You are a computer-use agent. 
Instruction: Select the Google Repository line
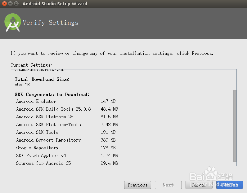[37, 148]
